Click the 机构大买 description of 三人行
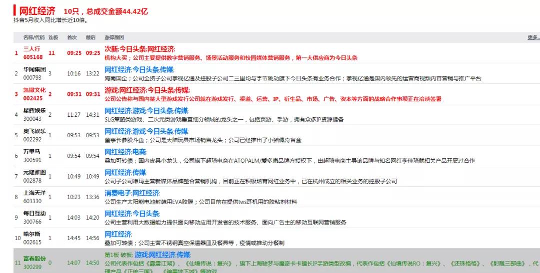The height and width of the screenshot is (273, 540). coord(231,58)
